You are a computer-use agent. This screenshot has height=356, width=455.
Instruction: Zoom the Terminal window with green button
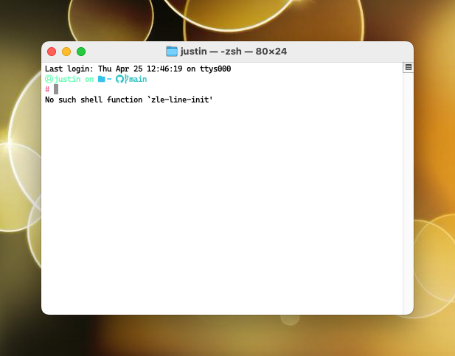tap(81, 52)
